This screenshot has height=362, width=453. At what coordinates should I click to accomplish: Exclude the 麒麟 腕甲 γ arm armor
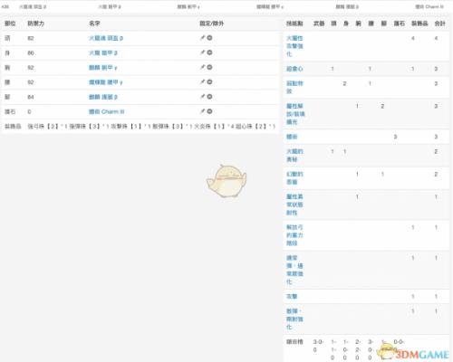tap(209, 67)
